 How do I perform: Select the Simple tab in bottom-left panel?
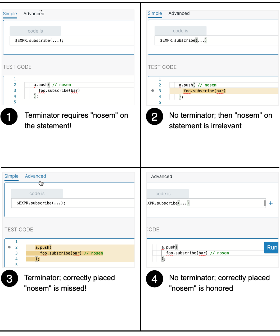pyautogui.click(x=11, y=176)
